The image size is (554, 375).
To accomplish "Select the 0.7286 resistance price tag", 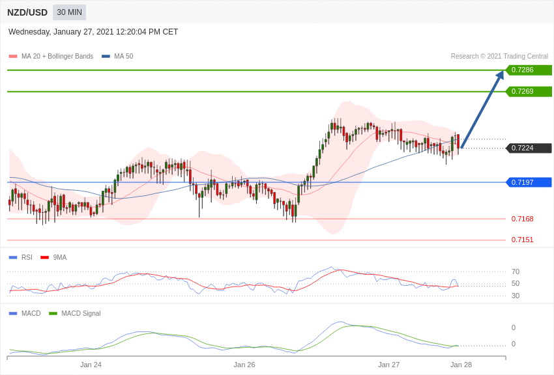I will 529,70.
